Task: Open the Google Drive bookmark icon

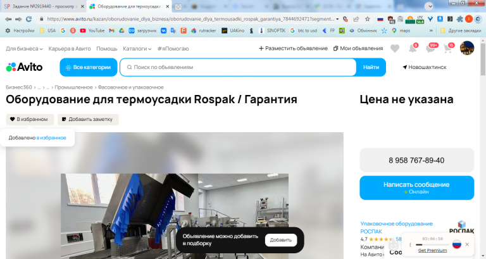Action: 121,30
